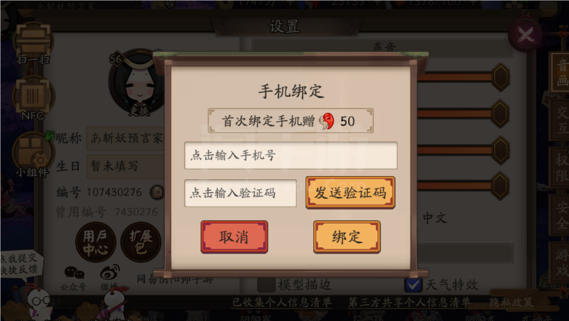Copy the ID number with the copy icon
Viewport: 569px width, 321px height.
point(157,192)
